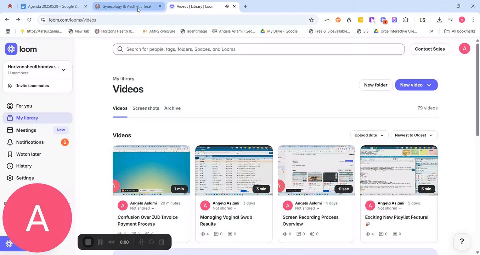Open For you in the sidebar
The width and height of the screenshot is (480, 255).
pos(38,106)
